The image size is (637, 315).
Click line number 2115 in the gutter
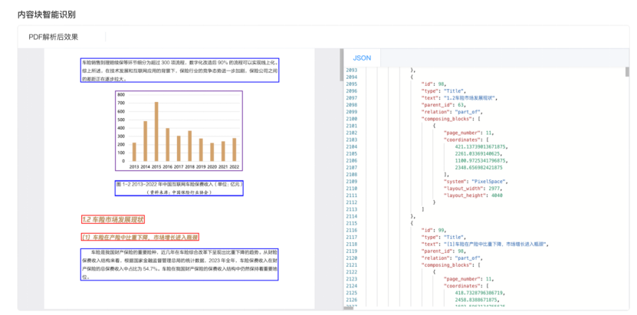(x=351, y=223)
